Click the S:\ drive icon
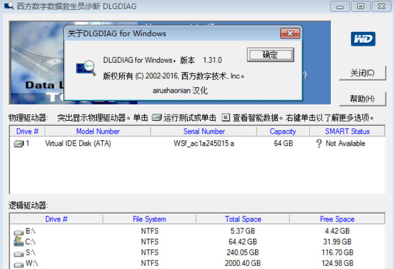The width and height of the screenshot is (394, 269). [x=19, y=254]
